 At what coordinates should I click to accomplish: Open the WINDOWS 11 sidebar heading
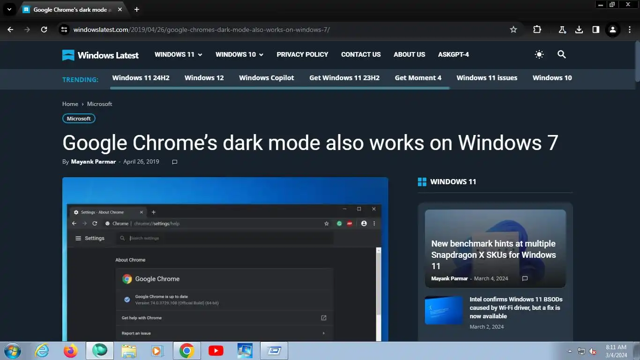[x=453, y=182]
